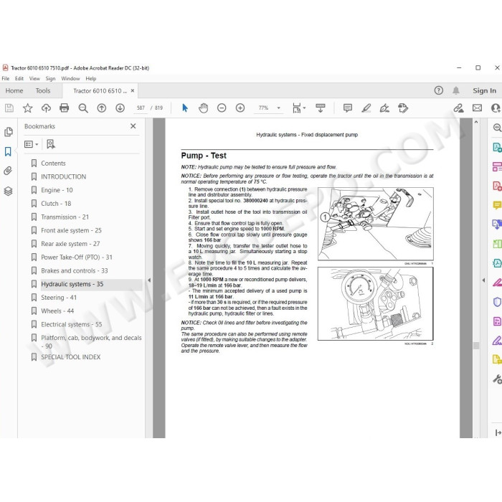Open the help question mark icon
The height and width of the screenshot is (502, 502).
click(439, 90)
